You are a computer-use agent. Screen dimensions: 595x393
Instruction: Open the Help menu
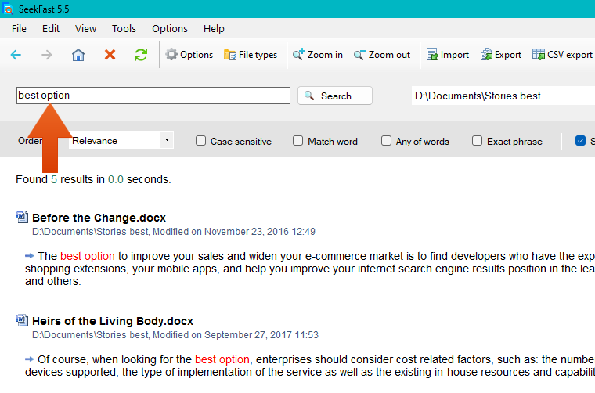click(x=214, y=28)
